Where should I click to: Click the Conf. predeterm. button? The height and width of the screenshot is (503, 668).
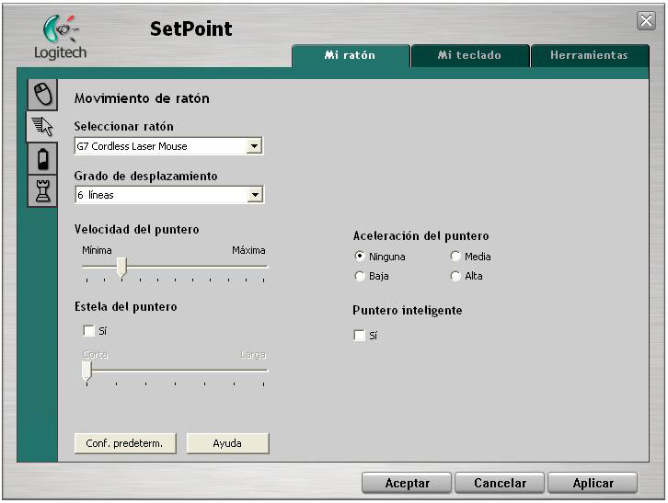point(124,443)
